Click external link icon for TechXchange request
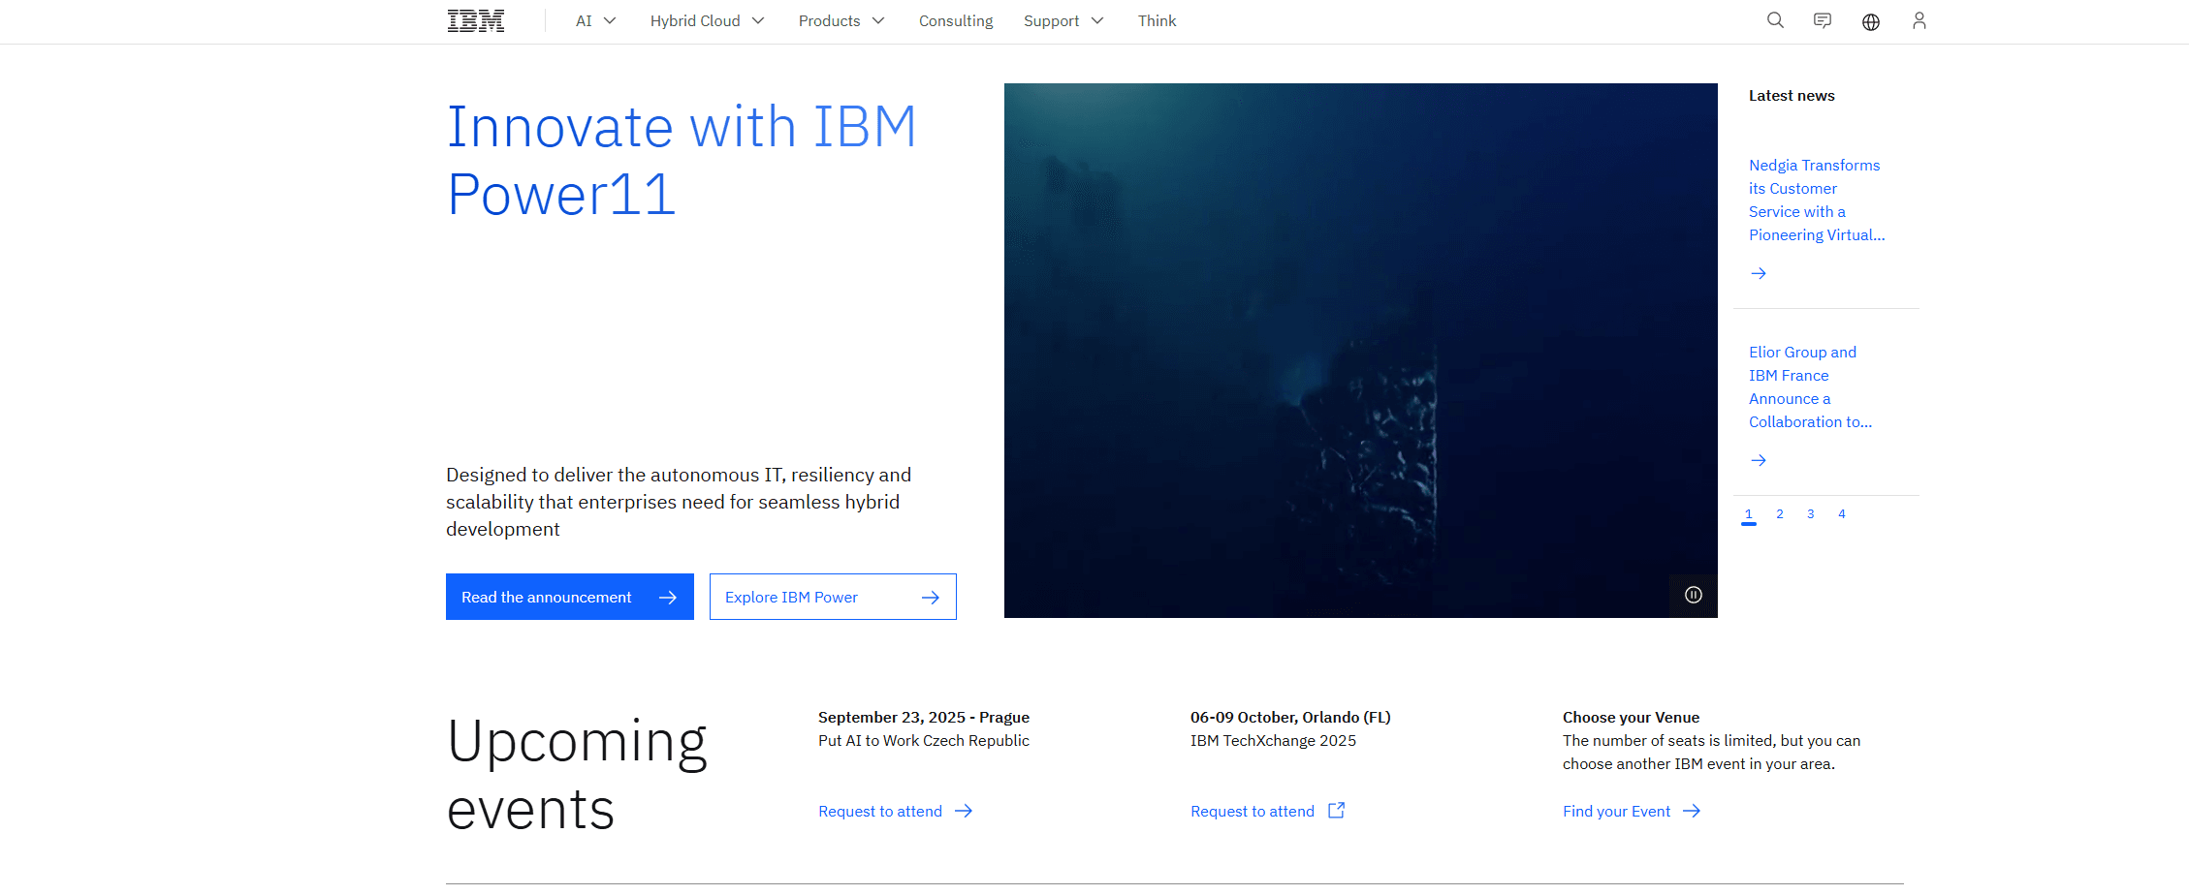 click(x=1336, y=811)
